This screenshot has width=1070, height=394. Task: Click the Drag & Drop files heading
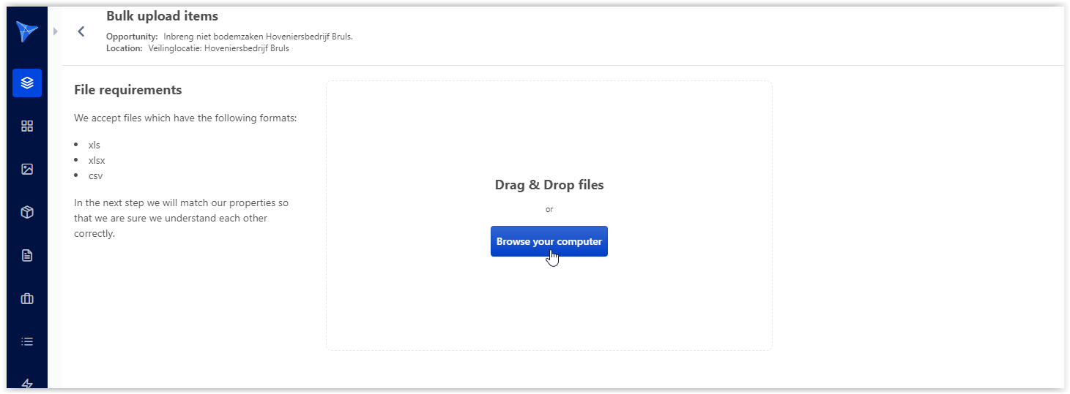[x=549, y=185]
